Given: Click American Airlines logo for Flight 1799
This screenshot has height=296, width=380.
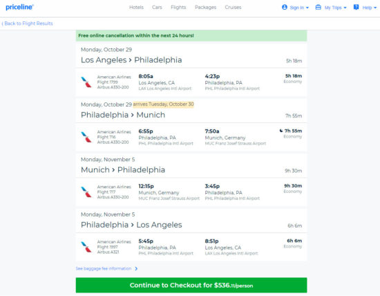Looking at the screenshot, I should (x=86, y=82).
